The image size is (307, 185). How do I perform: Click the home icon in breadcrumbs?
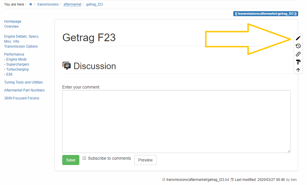click(31, 4)
